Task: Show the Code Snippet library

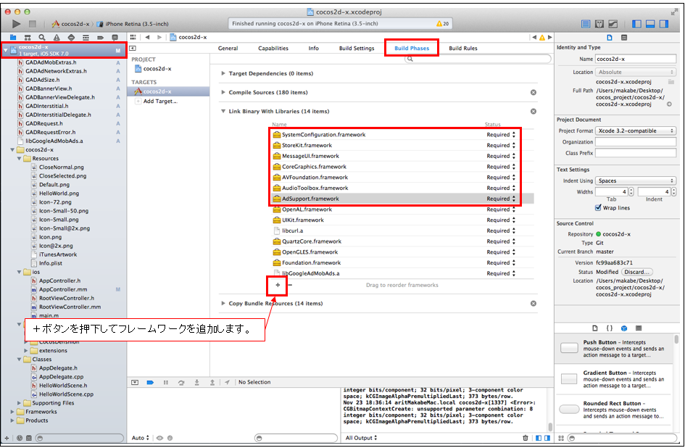Action: click(x=610, y=328)
